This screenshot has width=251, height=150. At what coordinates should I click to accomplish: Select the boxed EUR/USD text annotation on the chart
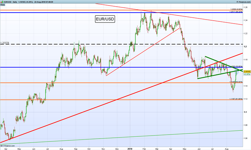coord(105,19)
